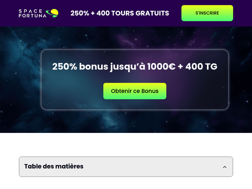Click the "250% bonus jusqu'à 1000€ + 400 TG" headline

point(135,66)
